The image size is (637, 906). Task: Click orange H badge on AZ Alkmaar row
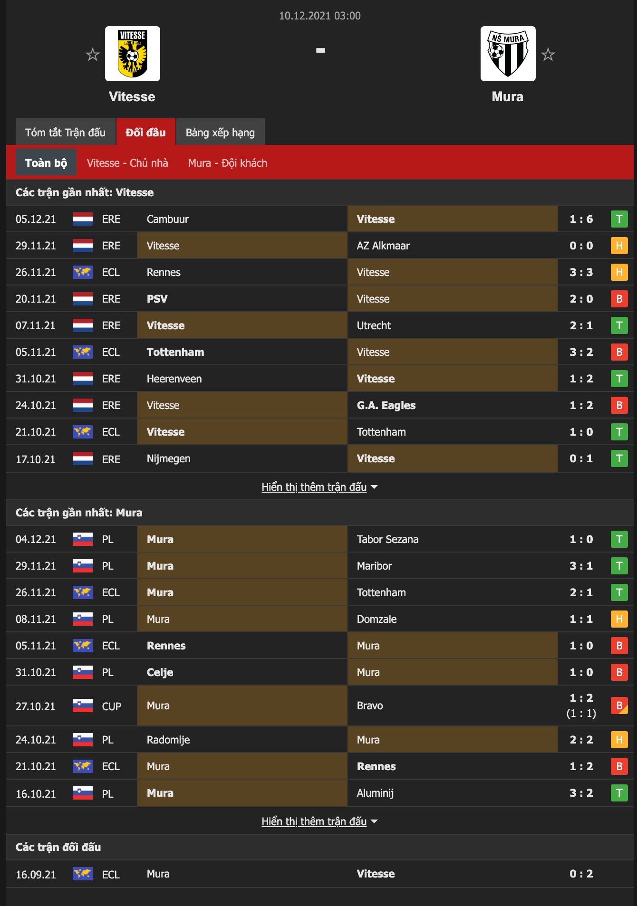(x=619, y=246)
